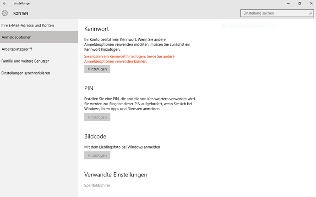
Task: Select 'Anmeldeoptionen' in the sidebar
Action: [x=39, y=37]
